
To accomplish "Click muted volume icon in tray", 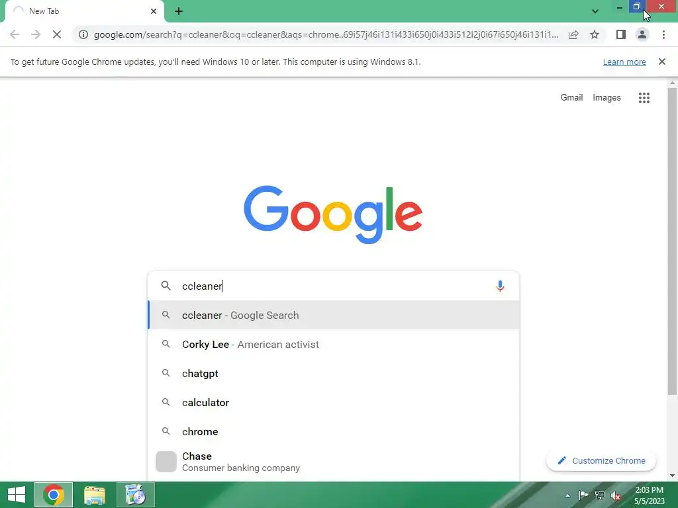I will point(616,495).
